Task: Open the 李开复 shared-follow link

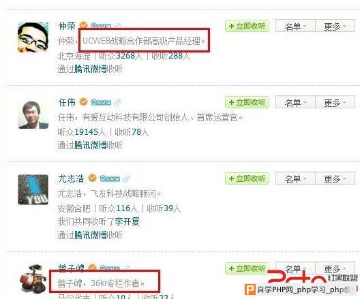Action: [x=127, y=221]
